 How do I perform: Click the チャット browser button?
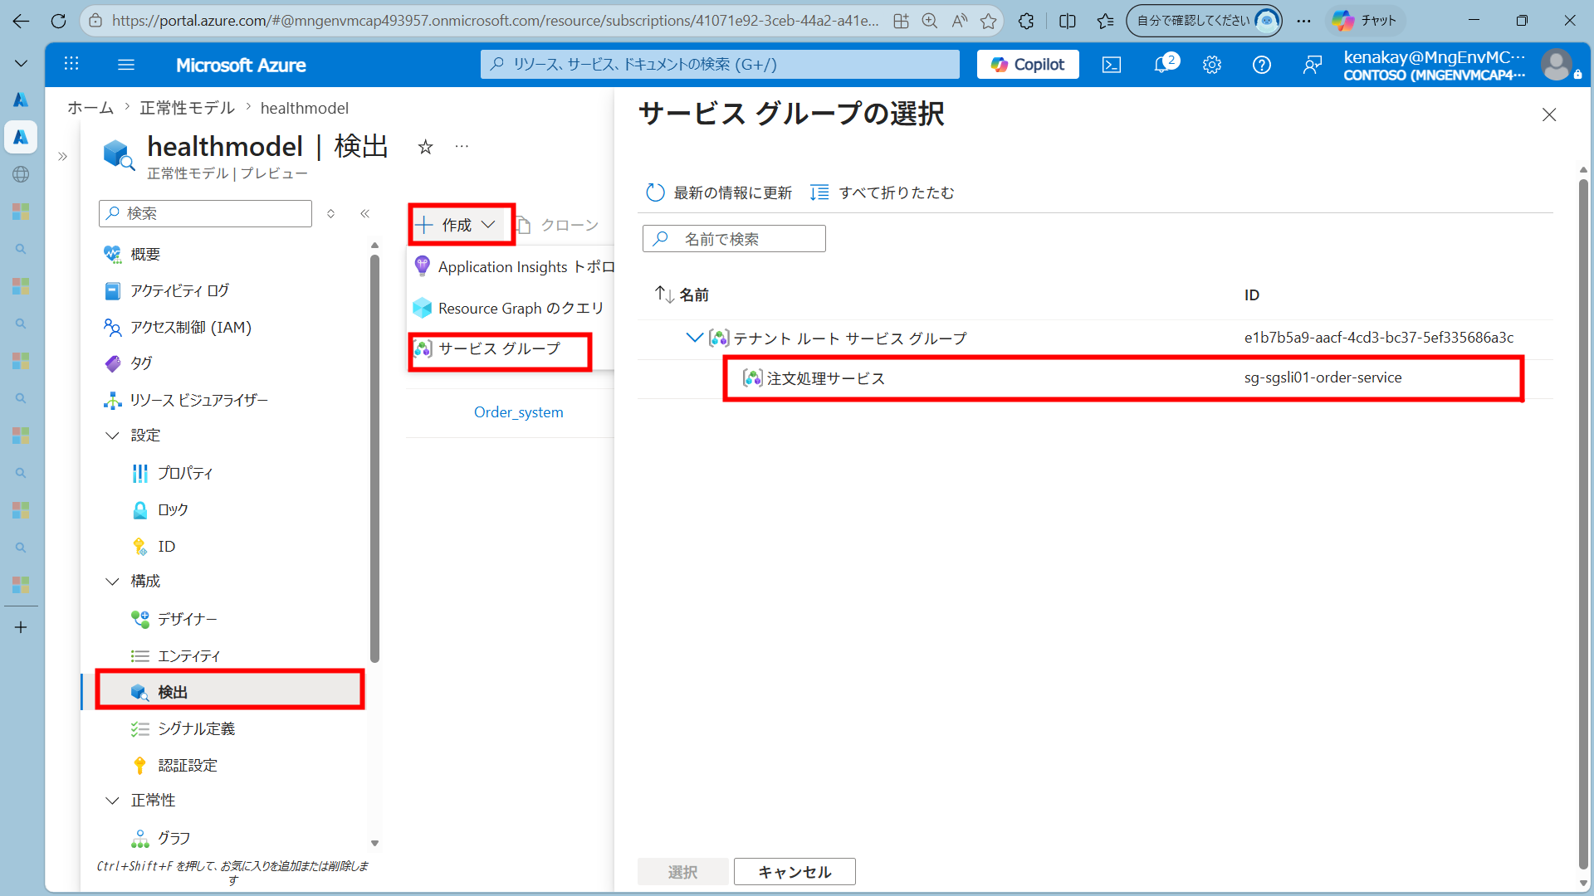click(x=1366, y=21)
